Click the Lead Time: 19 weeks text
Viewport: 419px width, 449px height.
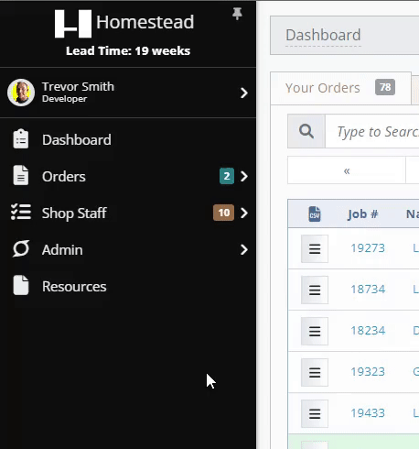pos(128,50)
